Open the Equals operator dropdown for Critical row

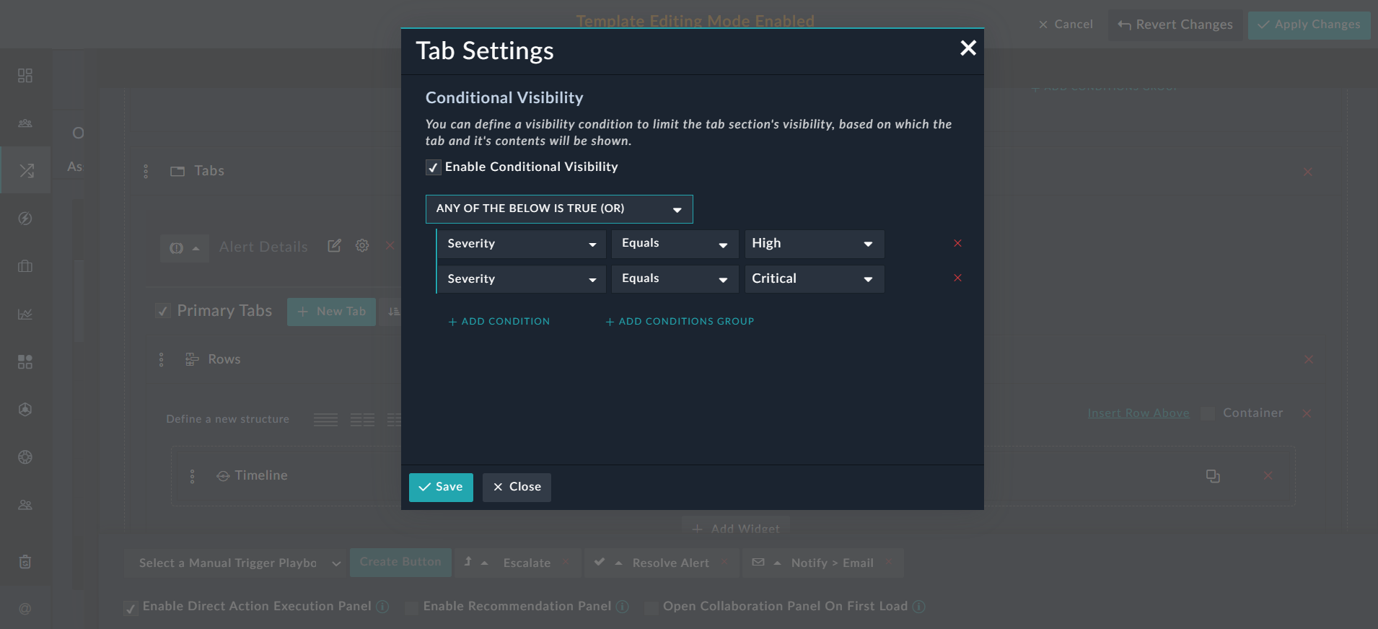coord(675,279)
